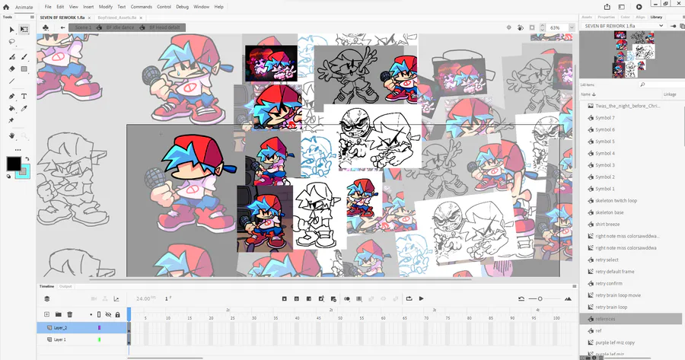685x360 pixels.
Task: Click BF idle dance breadcrumb
Action: click(120, 27)
